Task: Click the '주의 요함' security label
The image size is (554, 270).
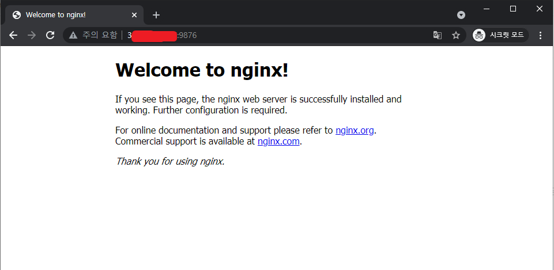Action: click(x=100, y=35)
